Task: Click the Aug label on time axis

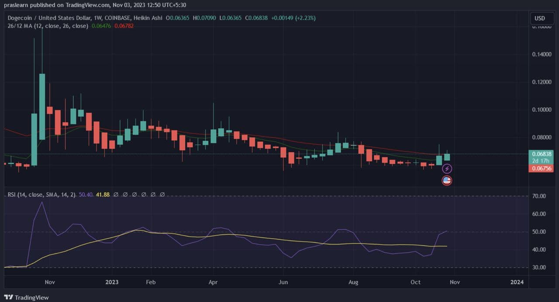Action: click(353, 282)
